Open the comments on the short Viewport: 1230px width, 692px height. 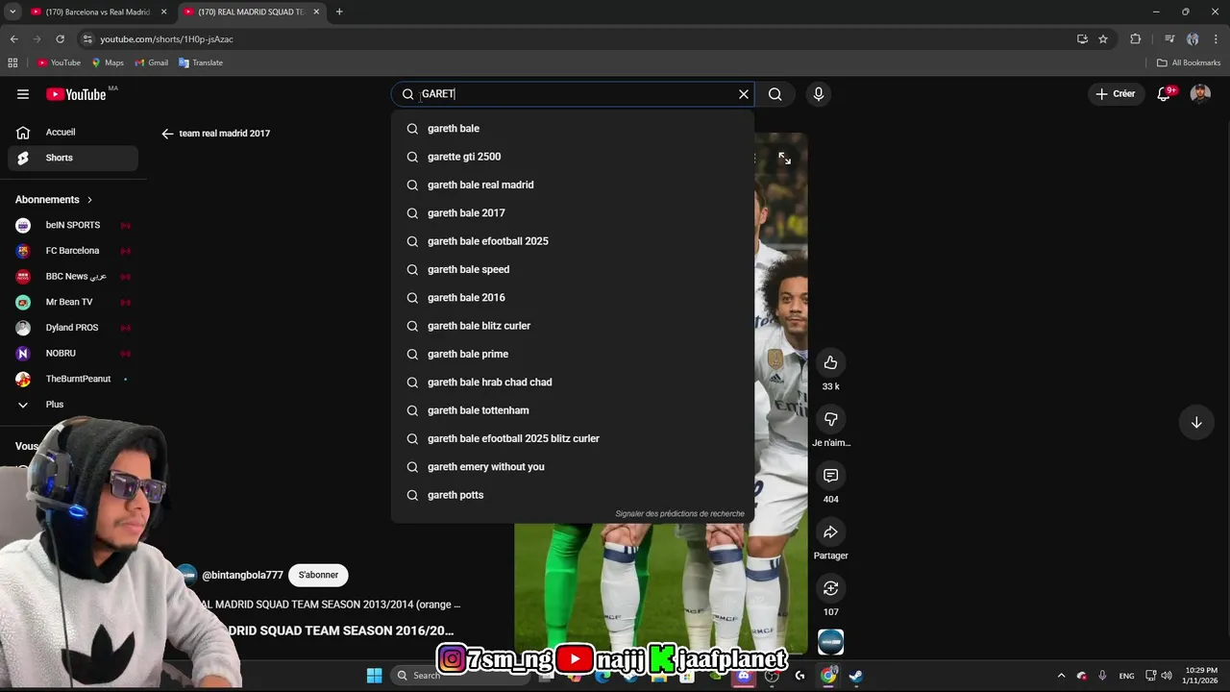point(830,476)
